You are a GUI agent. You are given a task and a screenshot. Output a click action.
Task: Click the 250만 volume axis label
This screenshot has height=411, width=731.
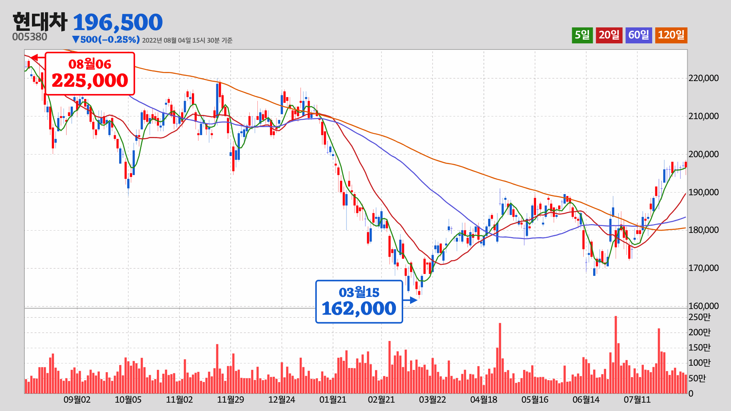699,317
